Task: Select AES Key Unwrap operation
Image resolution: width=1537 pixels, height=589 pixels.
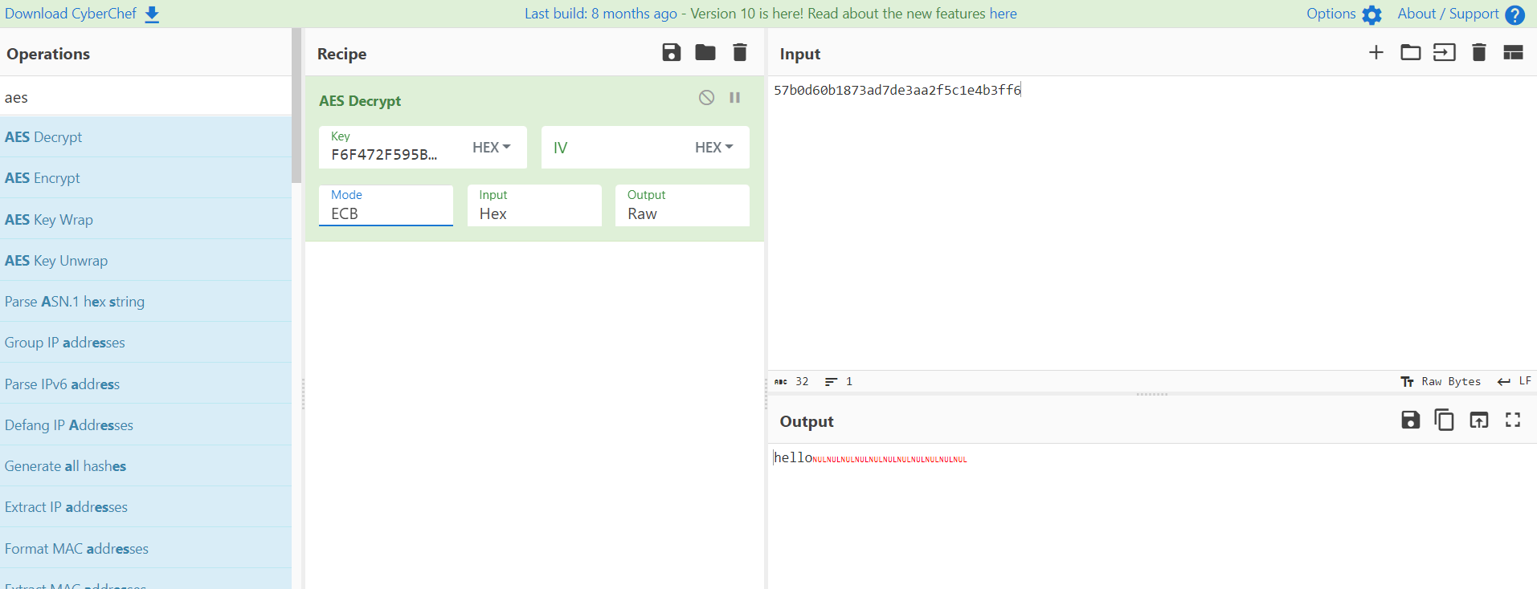Action: 145,261
